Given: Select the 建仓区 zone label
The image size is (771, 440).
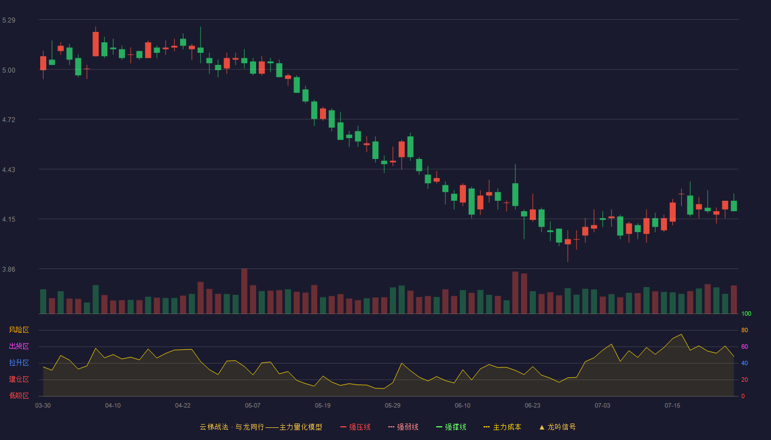Looking at the screenshot, I should tap(19, 380).
